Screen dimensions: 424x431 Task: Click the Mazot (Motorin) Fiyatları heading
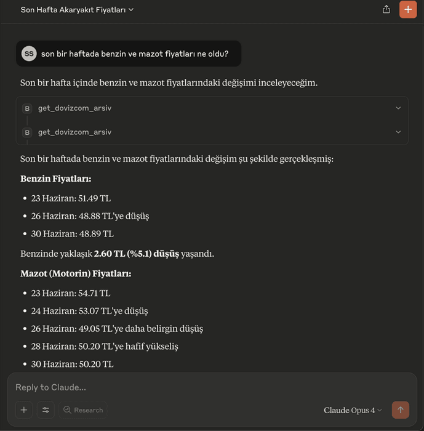(x=76, y=273)
